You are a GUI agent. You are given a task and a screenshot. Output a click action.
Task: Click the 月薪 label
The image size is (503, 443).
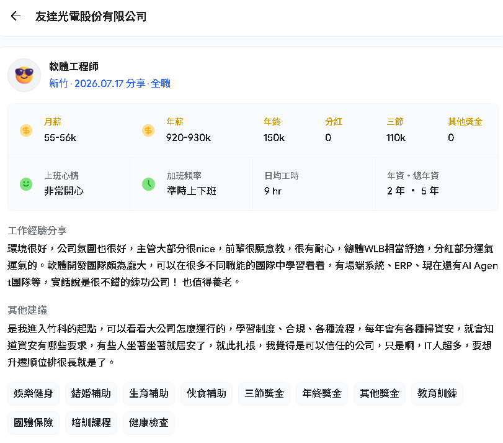tap(52, 122)
